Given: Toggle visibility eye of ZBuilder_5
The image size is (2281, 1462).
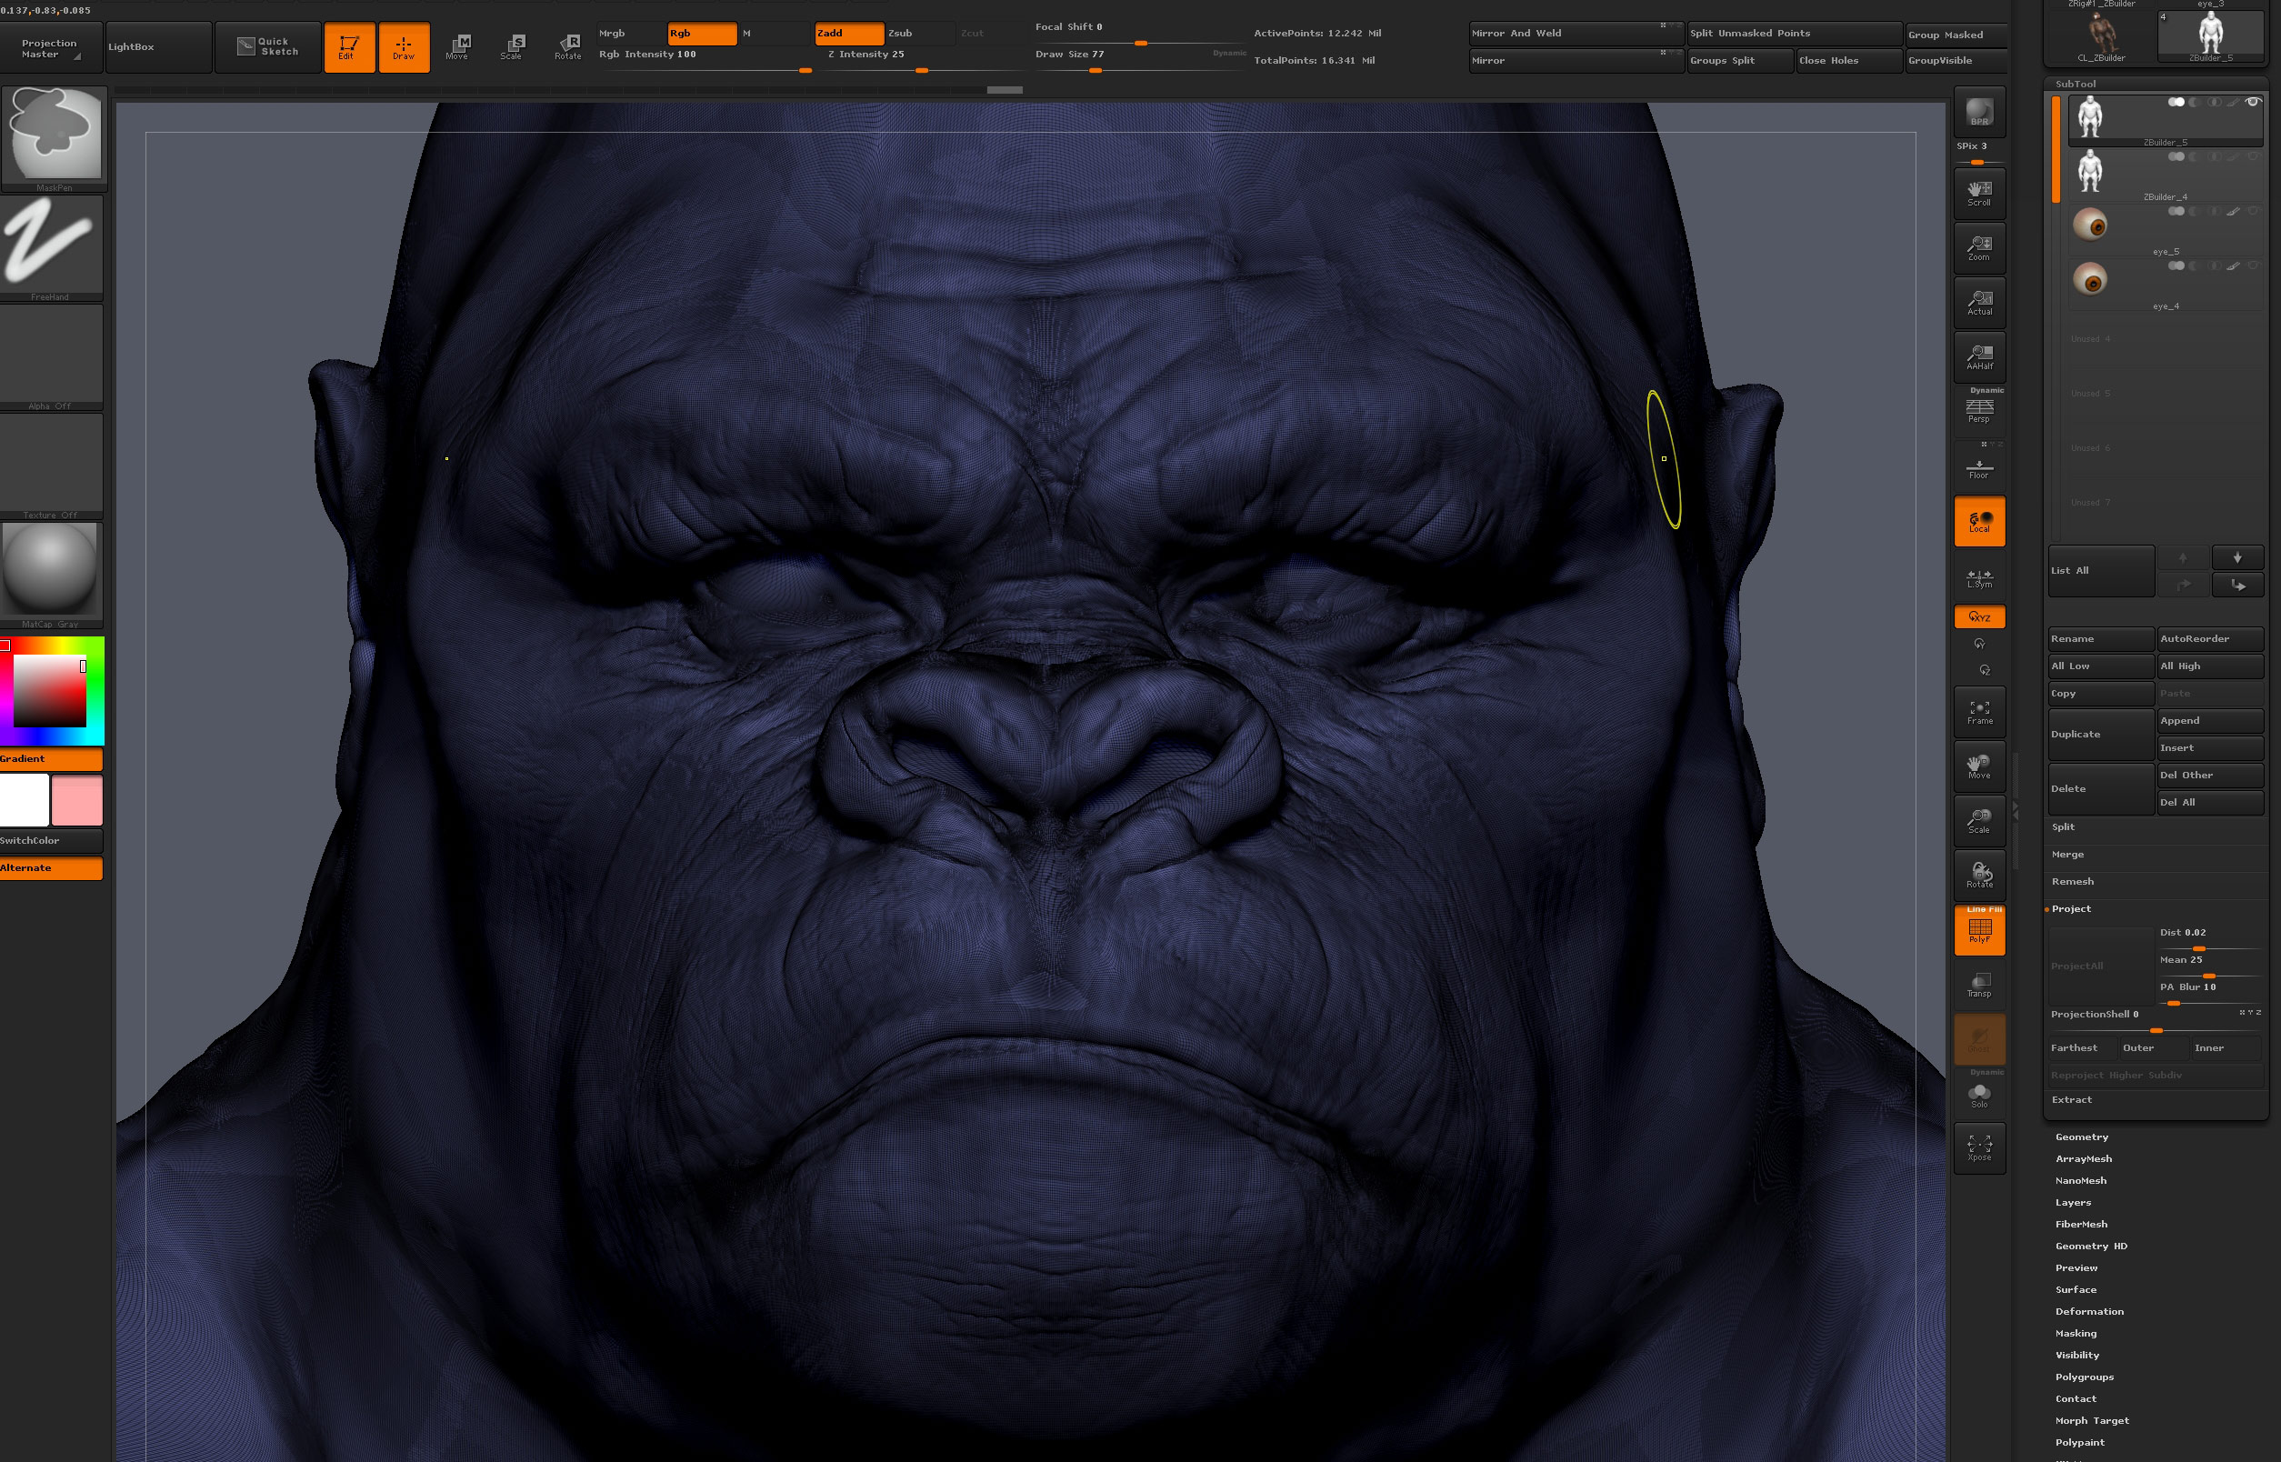Looking at the screenshot, I should (2253, 103).
